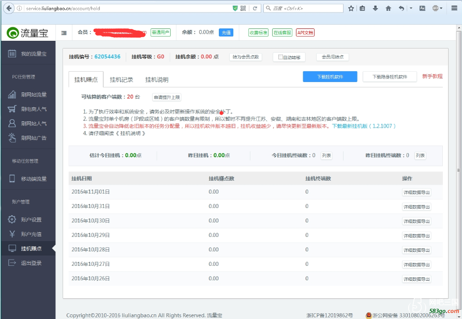Screen dimensions: 462x319
Task: Export details for 2016年10月31日 row
Action: coord(416,206)
